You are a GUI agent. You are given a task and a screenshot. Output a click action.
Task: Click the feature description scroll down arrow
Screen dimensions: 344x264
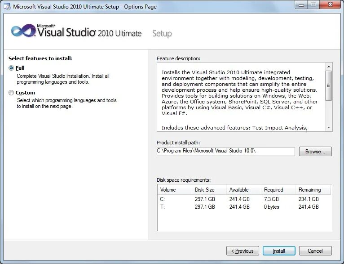click(x=329, y=128)
